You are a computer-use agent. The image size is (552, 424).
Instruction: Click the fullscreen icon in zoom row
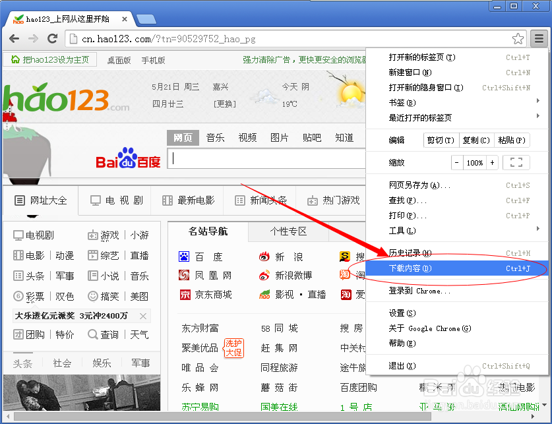click(x=516, y=163)
